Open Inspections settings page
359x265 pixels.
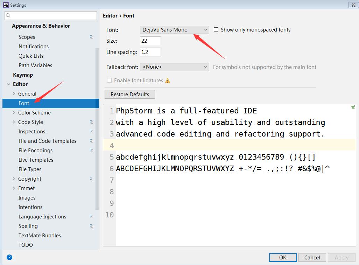32,132
